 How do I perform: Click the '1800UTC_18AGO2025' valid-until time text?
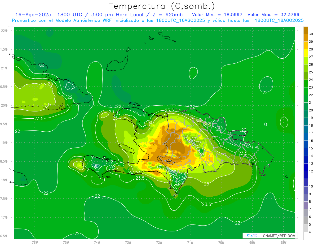click(x=279, y=20)
